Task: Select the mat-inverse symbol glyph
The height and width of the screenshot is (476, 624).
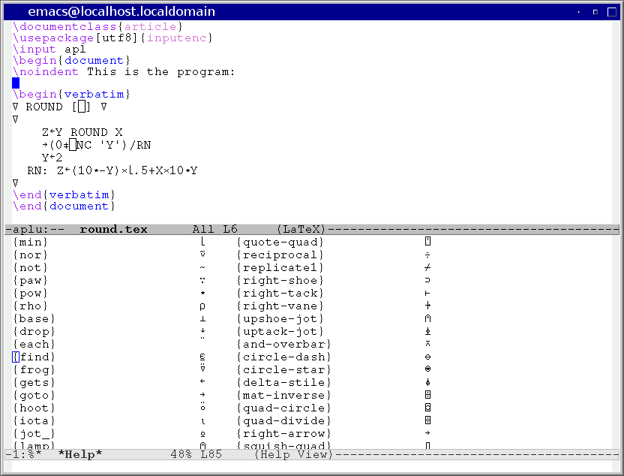Action: click(x=427, y=395)
